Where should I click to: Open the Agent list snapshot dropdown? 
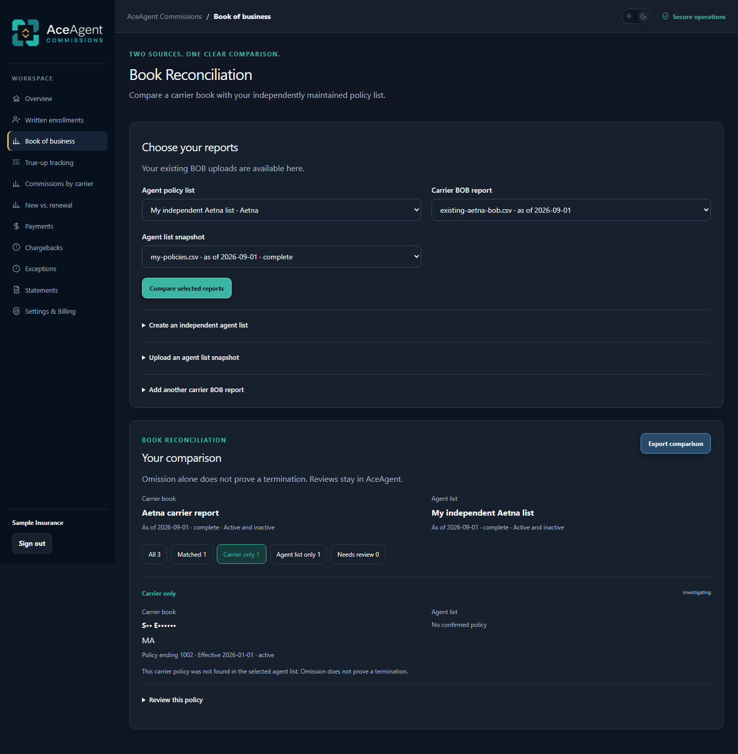(281, 257)
